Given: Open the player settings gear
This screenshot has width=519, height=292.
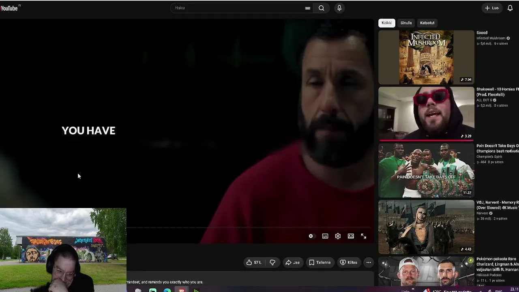Looking at the screenshot, I should pos(338,236).
